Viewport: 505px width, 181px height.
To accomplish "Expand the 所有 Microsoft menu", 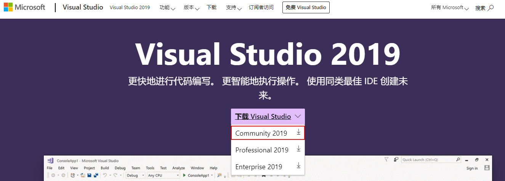I will click(x=450, y=8).
